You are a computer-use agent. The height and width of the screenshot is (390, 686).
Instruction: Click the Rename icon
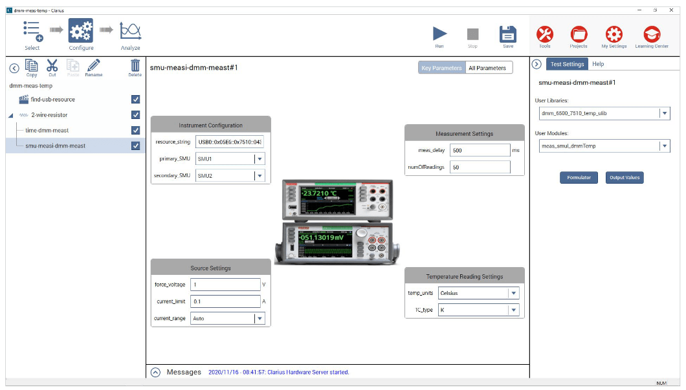pos(93,66)
